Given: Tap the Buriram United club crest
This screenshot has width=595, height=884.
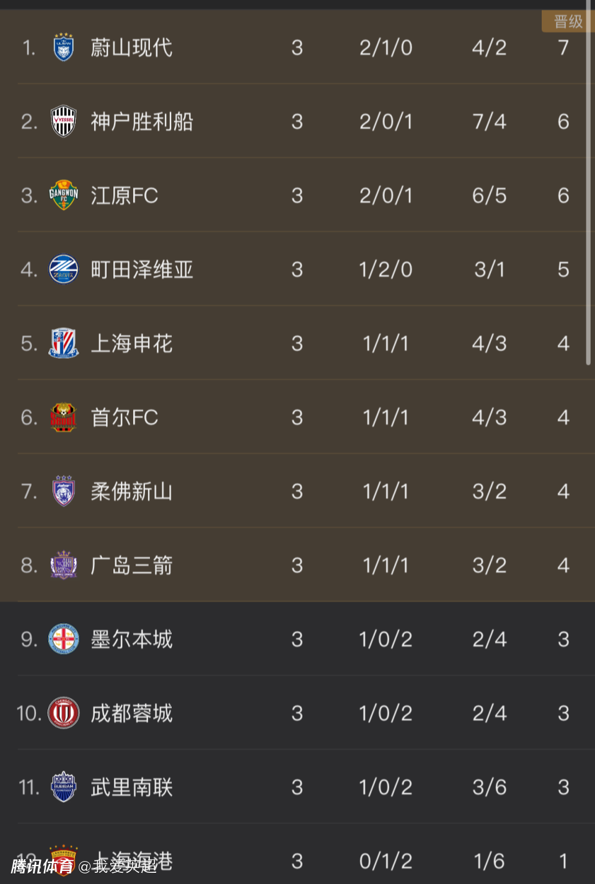Looking at the screenshot, I should (63, 787).
